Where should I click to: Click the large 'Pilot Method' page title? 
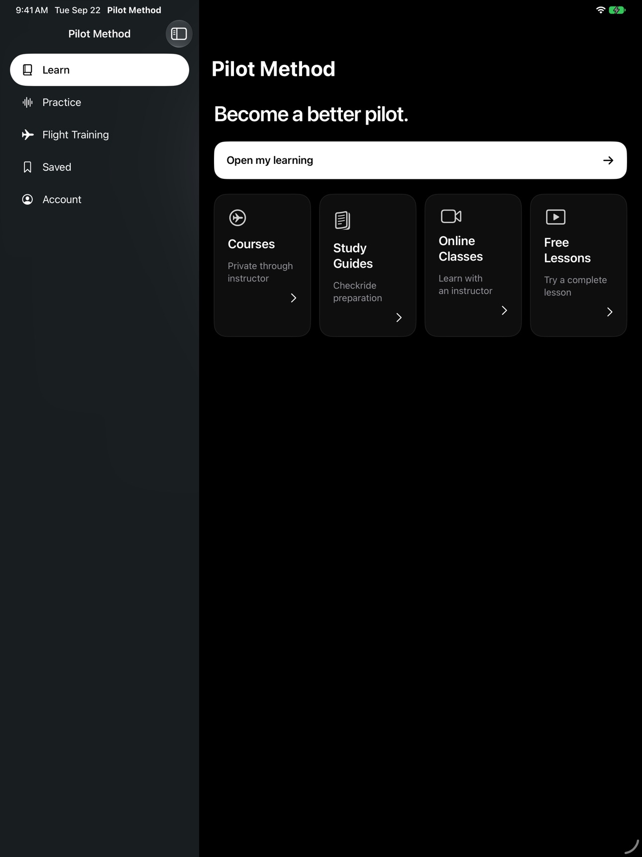coord(273,69)
